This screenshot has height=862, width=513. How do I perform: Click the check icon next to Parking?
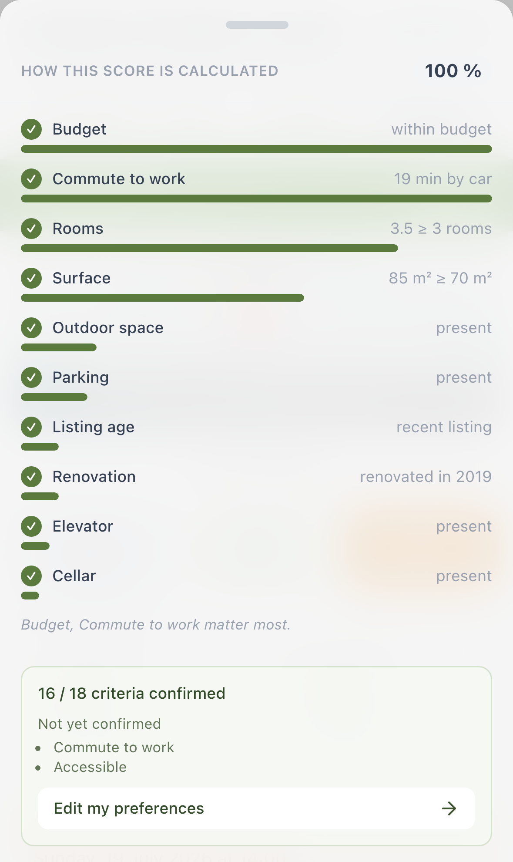click(31, 377)
